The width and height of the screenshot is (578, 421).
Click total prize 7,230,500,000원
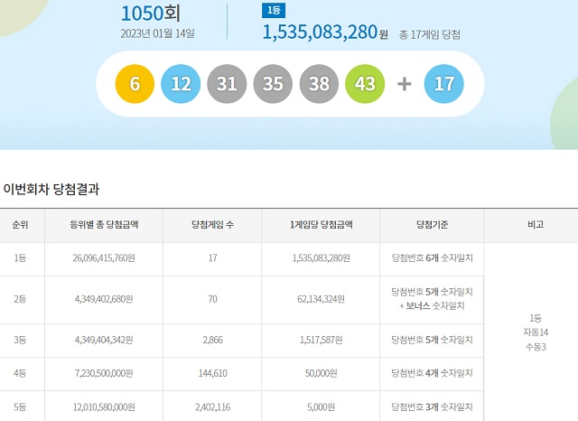coord(104,373)
